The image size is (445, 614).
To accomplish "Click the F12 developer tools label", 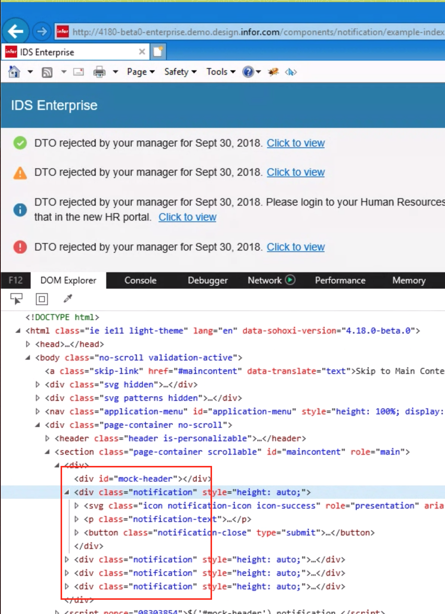I will click(15, 280).
